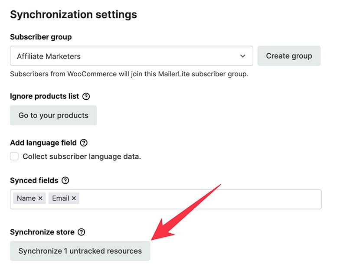This screenshot has width=347, height=277.
Task: Click the Name tag text
Action: point(26,198)
